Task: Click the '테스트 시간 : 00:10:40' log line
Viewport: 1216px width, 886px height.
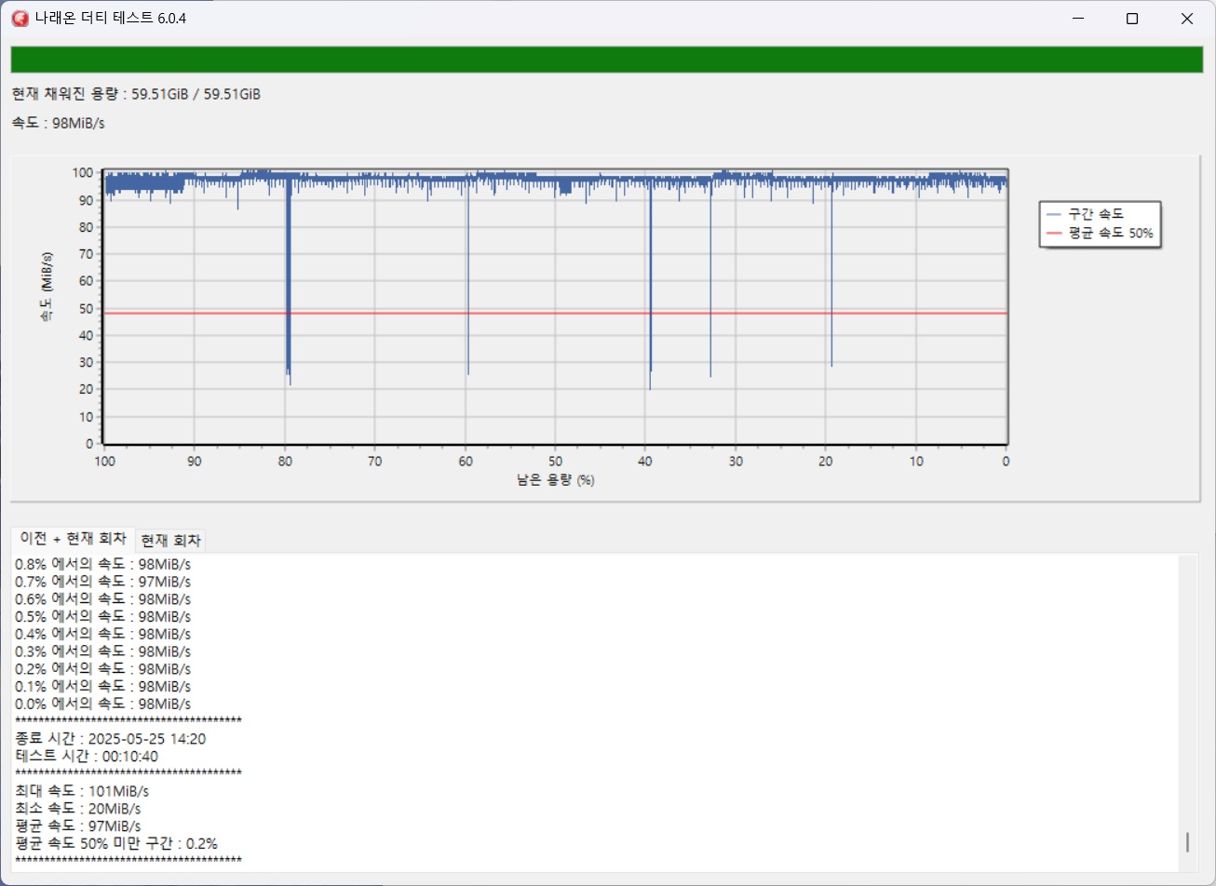Action: [x=87, y=757]
